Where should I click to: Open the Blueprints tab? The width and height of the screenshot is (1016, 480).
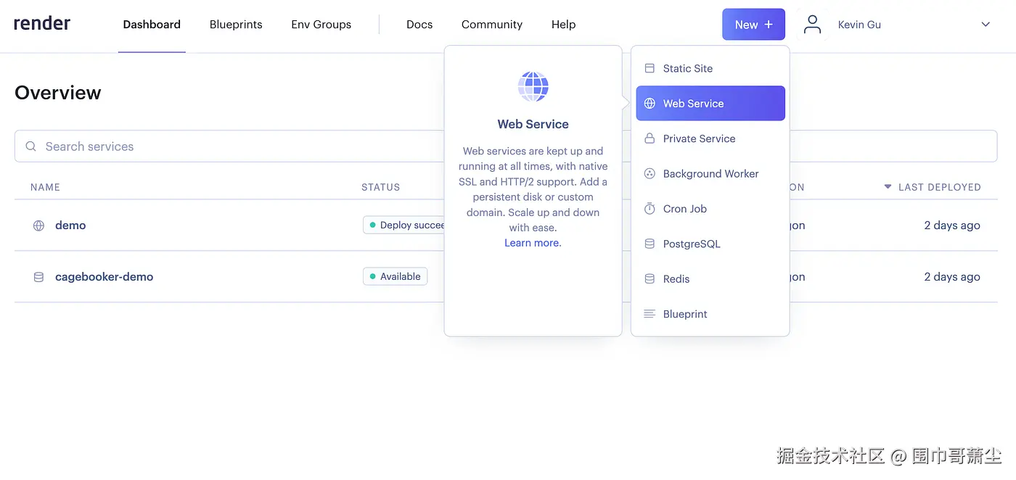[x=236, y=25]
